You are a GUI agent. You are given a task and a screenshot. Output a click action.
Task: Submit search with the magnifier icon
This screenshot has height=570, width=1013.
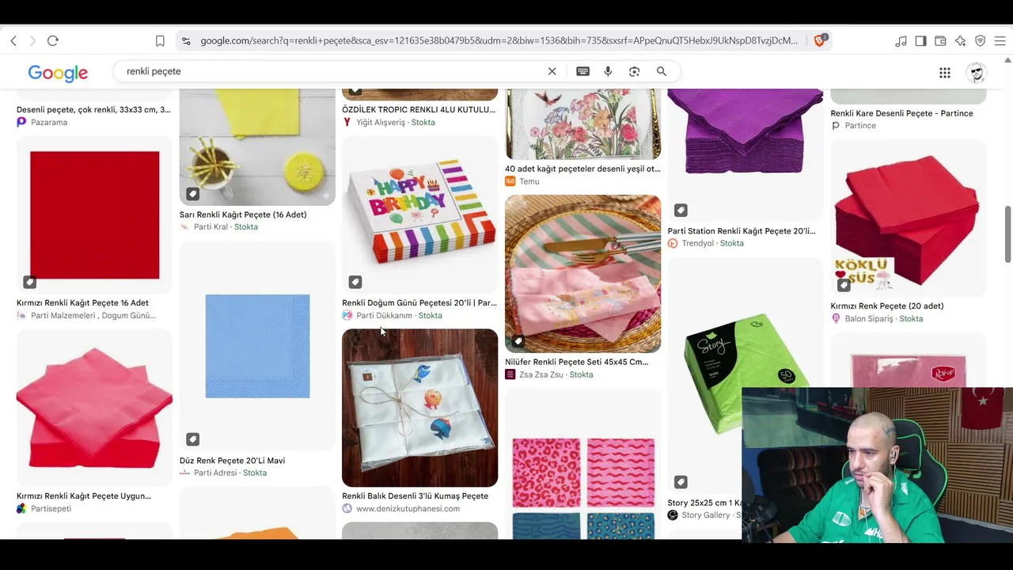pyautogui.click(x=662, y=71)
